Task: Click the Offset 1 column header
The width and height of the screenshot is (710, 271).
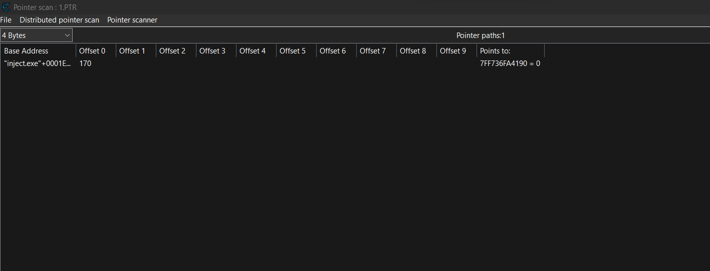Action: click(x=136, y=51)
